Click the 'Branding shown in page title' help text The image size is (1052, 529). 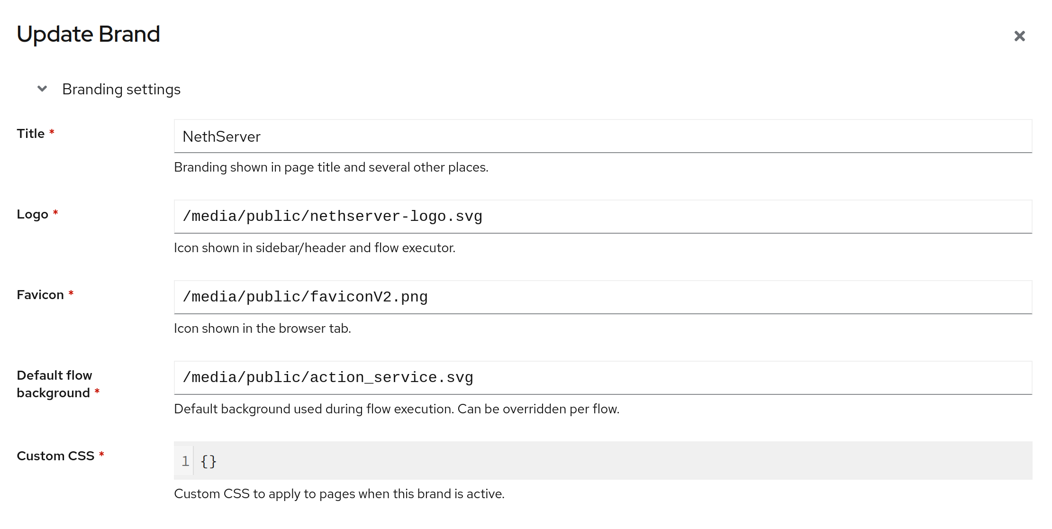(x=331, y=167)
